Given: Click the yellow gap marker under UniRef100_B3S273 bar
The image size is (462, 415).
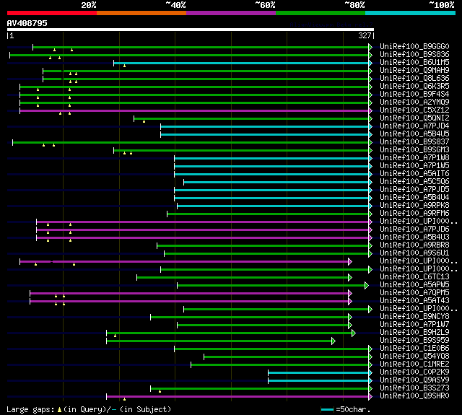Looking at the screenshot, I should 160,391.
